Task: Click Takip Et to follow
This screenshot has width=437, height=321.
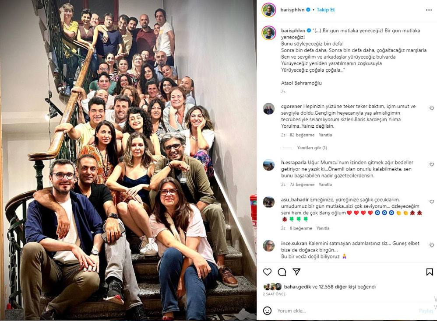Action: 325,10
